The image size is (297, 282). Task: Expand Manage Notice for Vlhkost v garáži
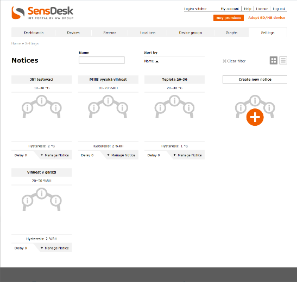[54, 248]
